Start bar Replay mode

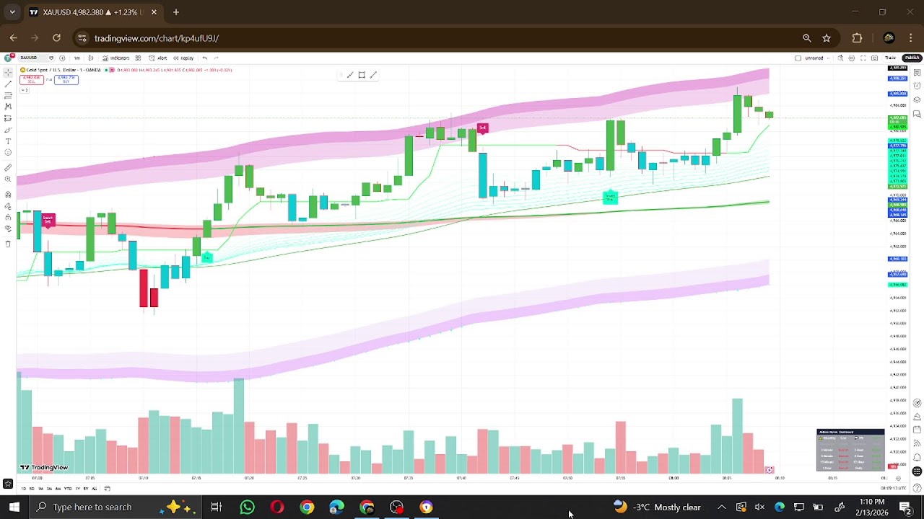(x=184, y=58)
